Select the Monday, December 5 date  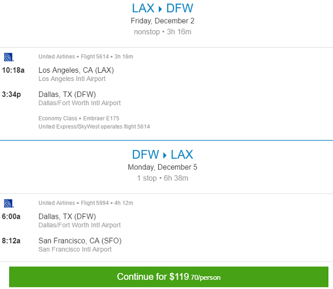click(162, 167)
